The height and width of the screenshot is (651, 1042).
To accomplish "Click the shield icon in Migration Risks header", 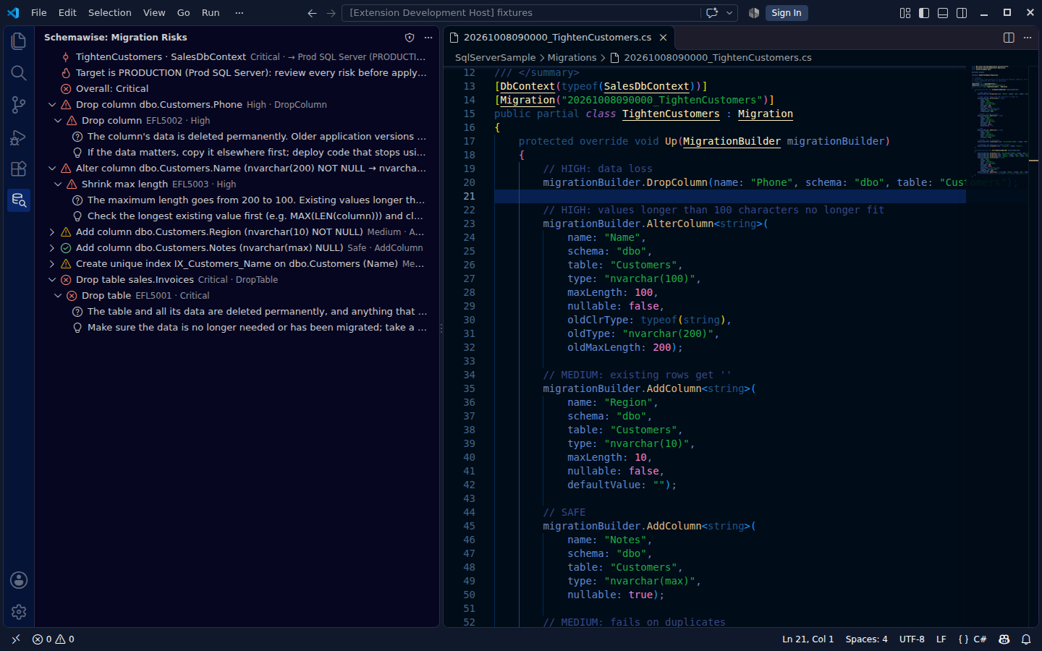I will point(410,38).
